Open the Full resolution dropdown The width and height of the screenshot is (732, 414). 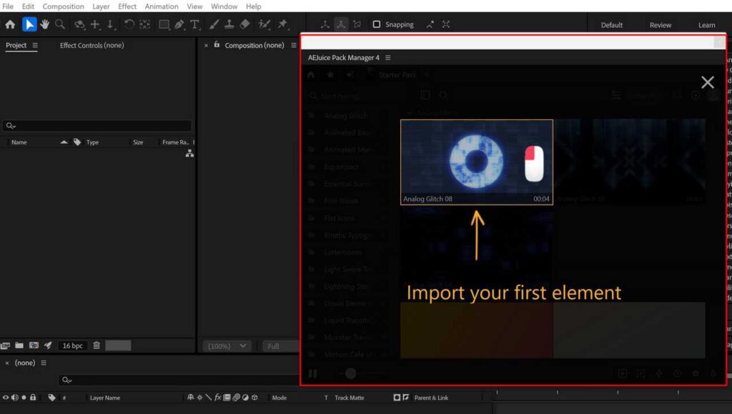coord(280,346)
